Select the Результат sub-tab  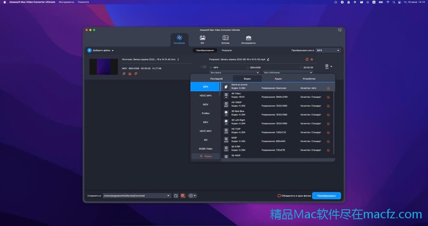[227, 51]
